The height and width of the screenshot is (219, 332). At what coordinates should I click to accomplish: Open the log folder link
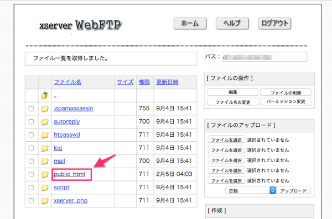point(58,148)
